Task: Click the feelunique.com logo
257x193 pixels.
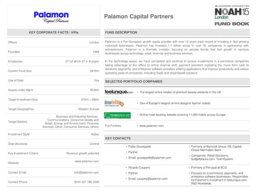Action: (x=118, y=92)
